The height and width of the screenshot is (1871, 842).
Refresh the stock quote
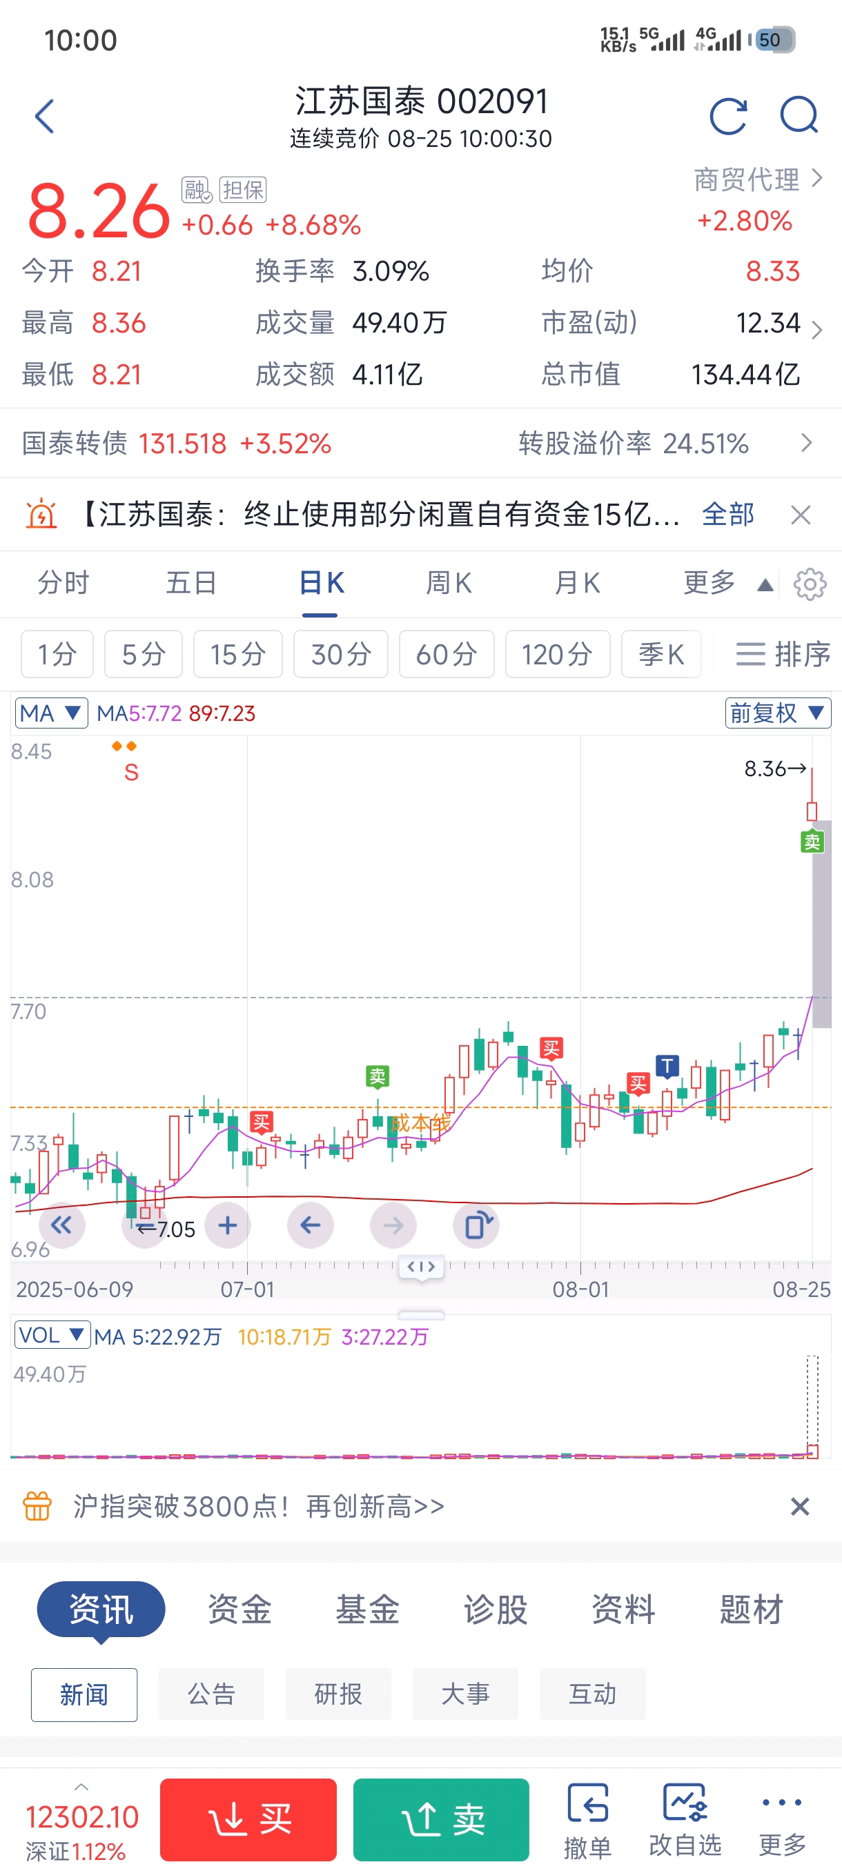[728, 116]
